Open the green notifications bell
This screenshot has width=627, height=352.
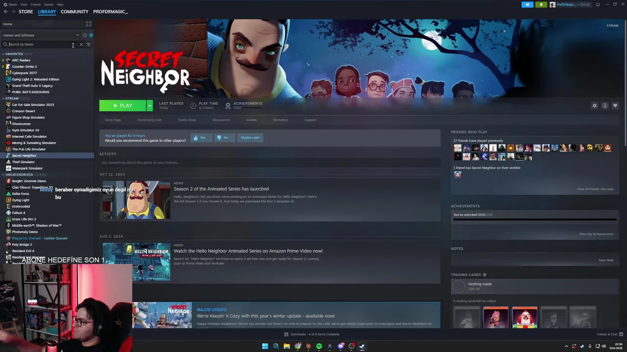(541, 4)
